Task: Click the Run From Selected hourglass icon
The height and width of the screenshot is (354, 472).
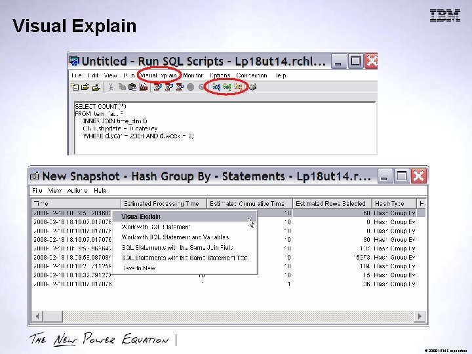Action: point(169,87)
